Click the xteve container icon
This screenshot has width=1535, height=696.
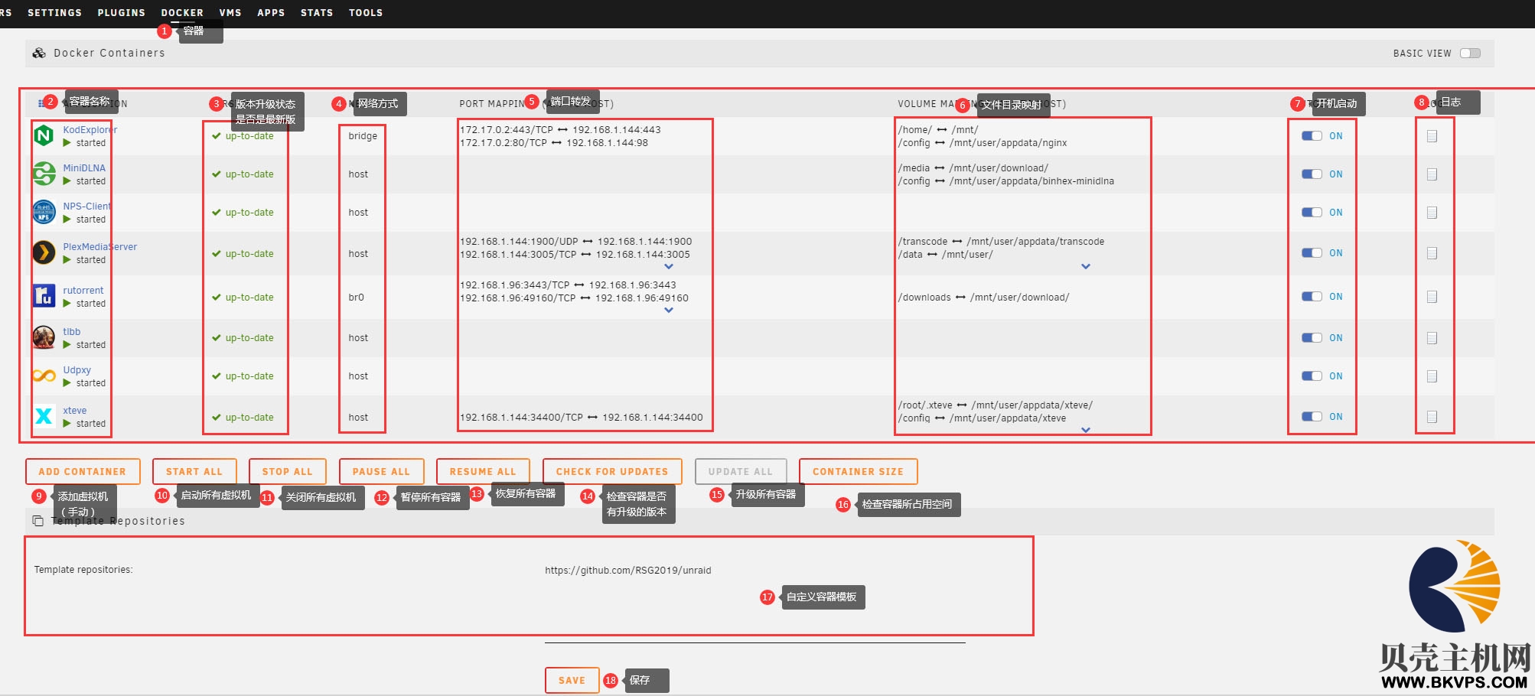44,416
